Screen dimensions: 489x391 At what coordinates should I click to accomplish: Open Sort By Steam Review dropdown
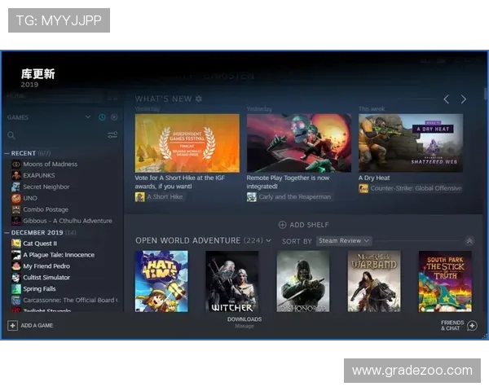(x=344, y=241)
